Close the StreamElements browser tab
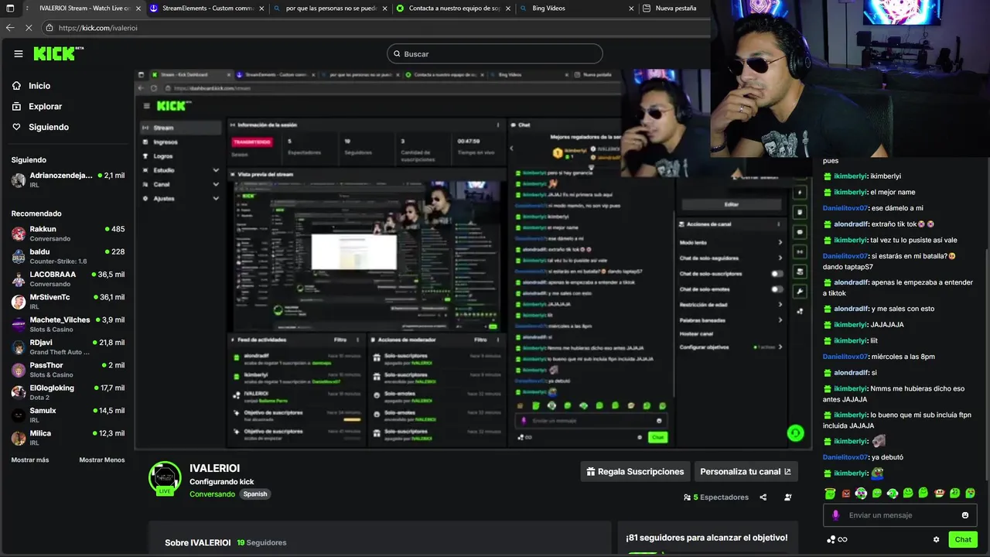The width and height of the screenshot is (990, 557). coord(261,9)
